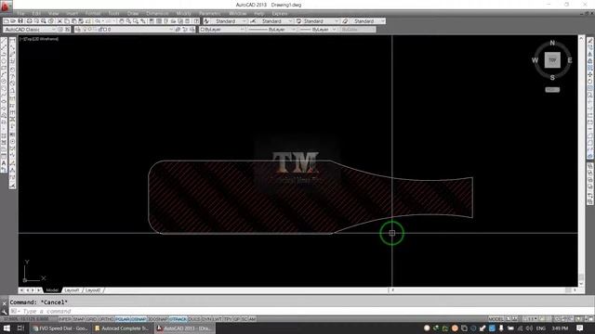Switch to the Layout2 tab
The height and width of the screenshot is (334, 595).
click(x=93, y=290)
